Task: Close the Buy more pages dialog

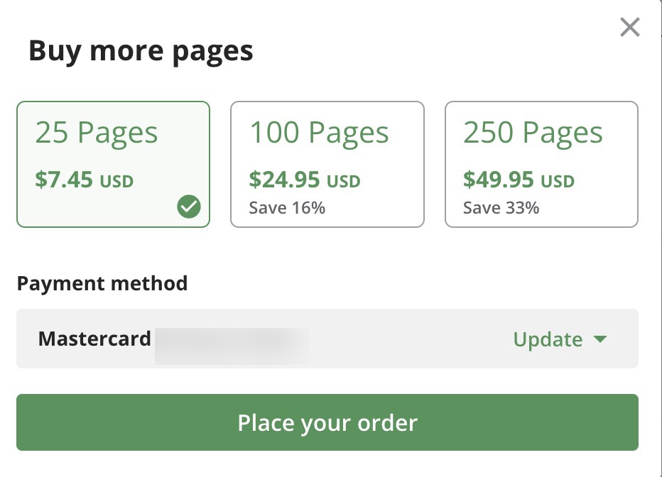Action: pyautogui.click(x=629, y=28)
